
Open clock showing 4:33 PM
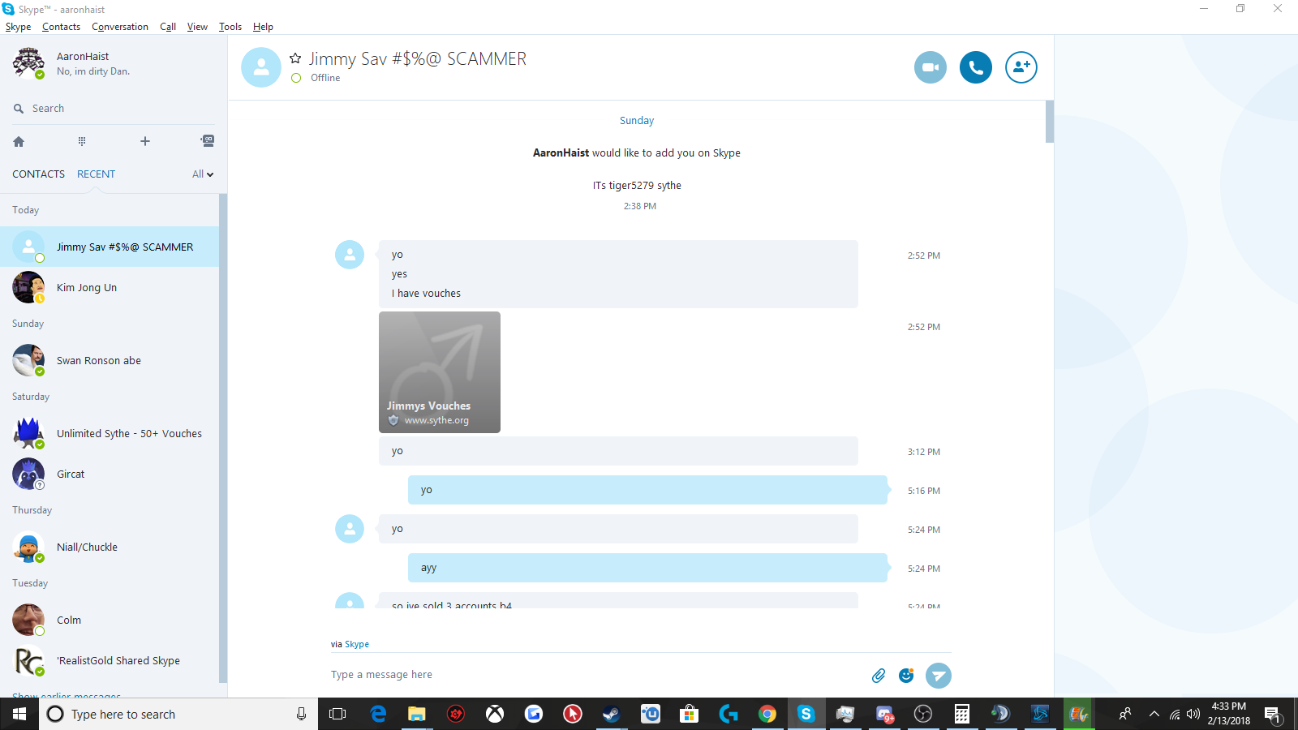pos(1228,714)
